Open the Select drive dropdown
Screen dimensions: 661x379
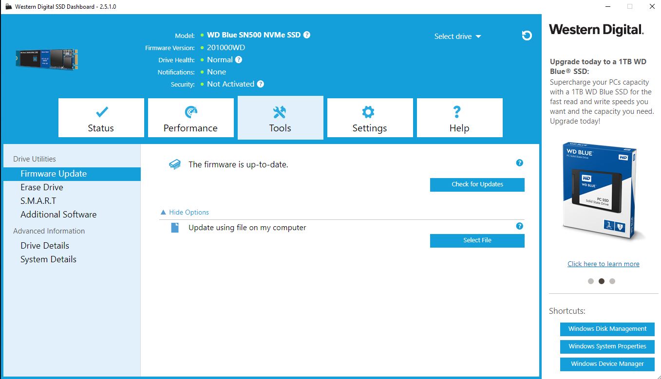click(457, 36)
